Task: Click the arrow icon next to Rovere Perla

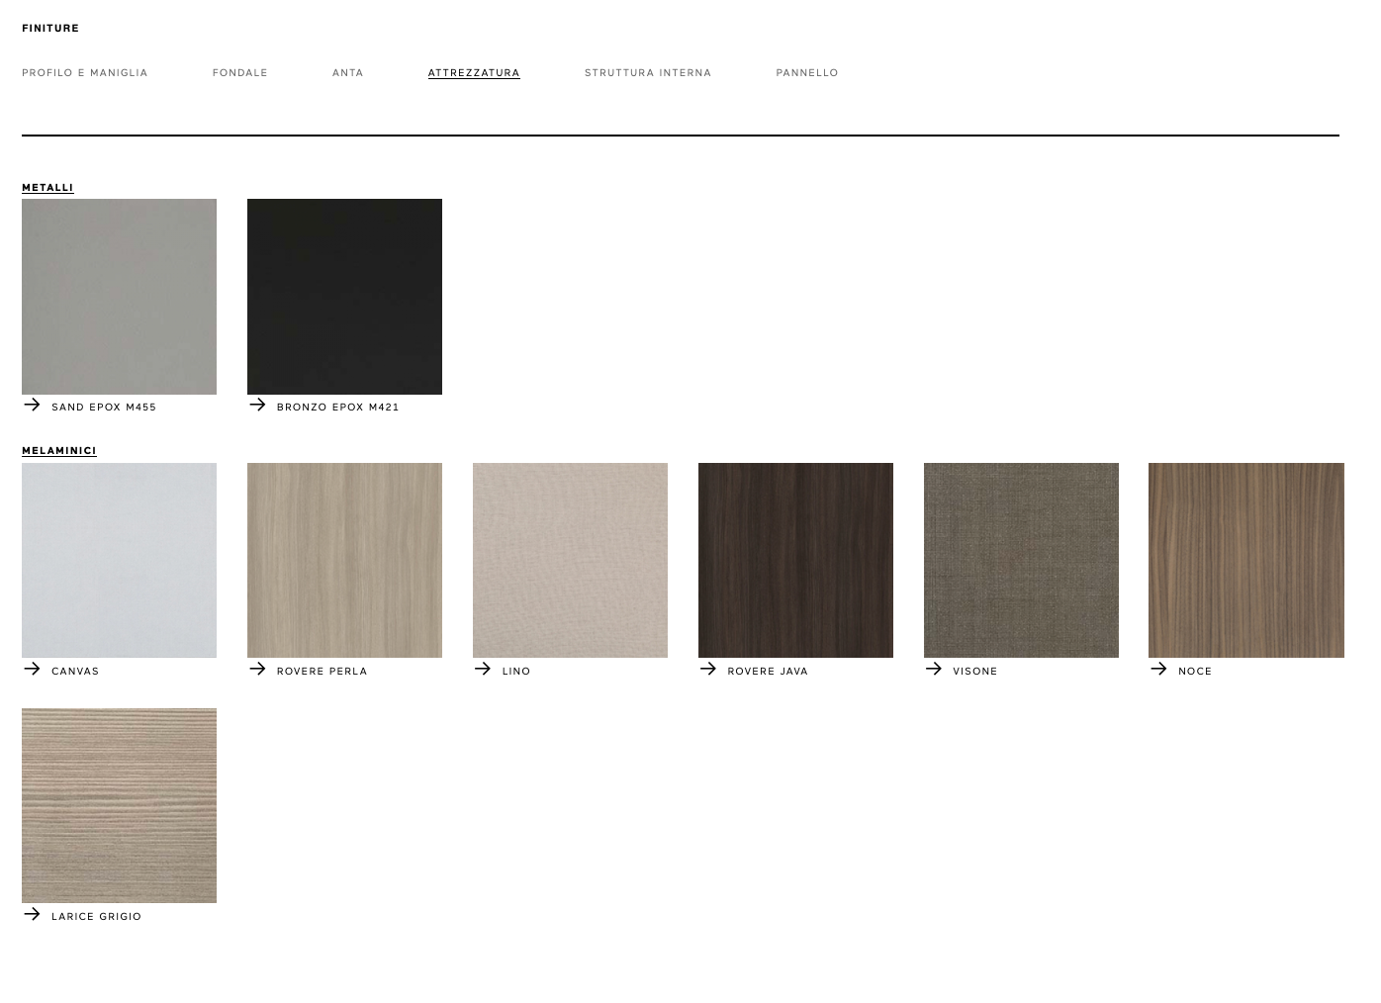Action: (x=257, y=669)
